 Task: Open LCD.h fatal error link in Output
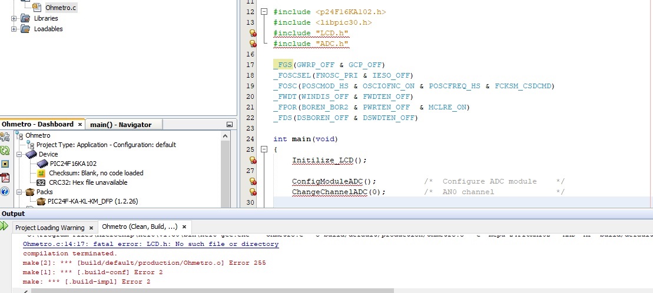coord(151,244)
